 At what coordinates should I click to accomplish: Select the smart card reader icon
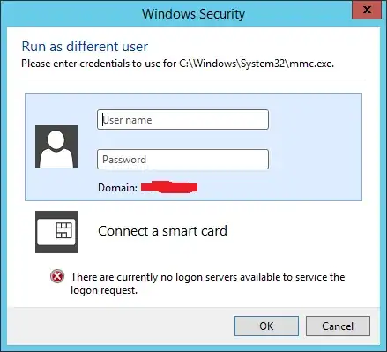point(56,232)
